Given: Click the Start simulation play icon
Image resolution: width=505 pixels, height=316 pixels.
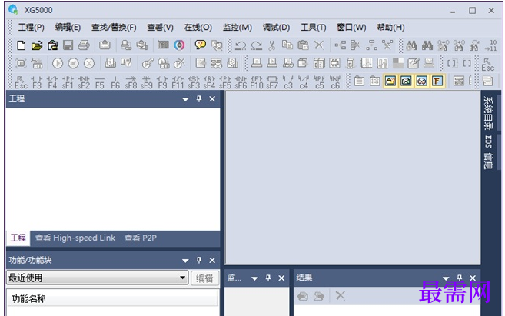Looking at the screenshot, I should pos(58,63).
